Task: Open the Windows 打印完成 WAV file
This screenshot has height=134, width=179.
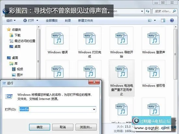Action: pyautogui.click(x=89, y=42)
